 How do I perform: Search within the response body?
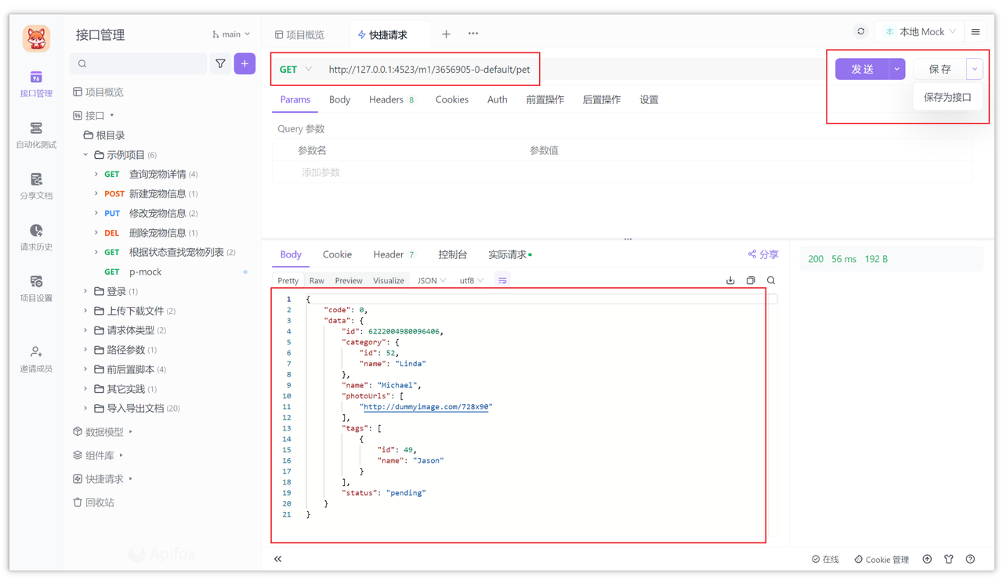click(771, 280)
